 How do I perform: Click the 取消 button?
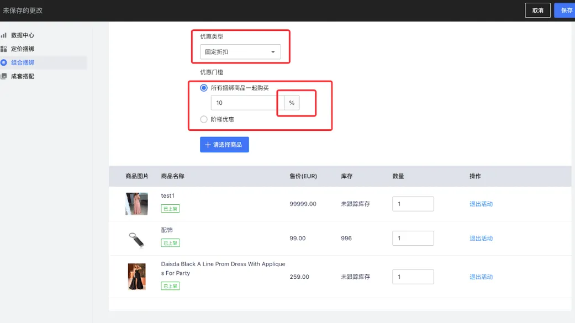tap(537, 10)
